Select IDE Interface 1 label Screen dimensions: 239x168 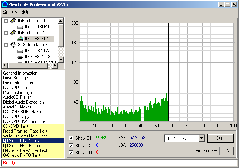click(x=31, y=33)
